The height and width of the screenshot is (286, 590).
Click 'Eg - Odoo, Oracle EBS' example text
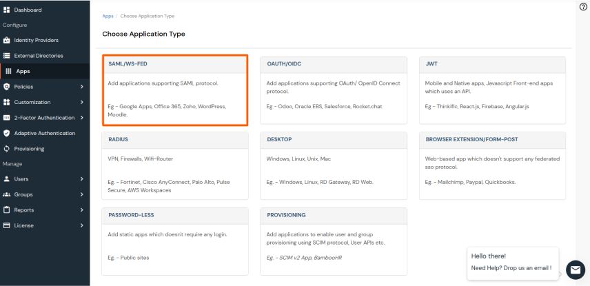(x=325, y=107)
